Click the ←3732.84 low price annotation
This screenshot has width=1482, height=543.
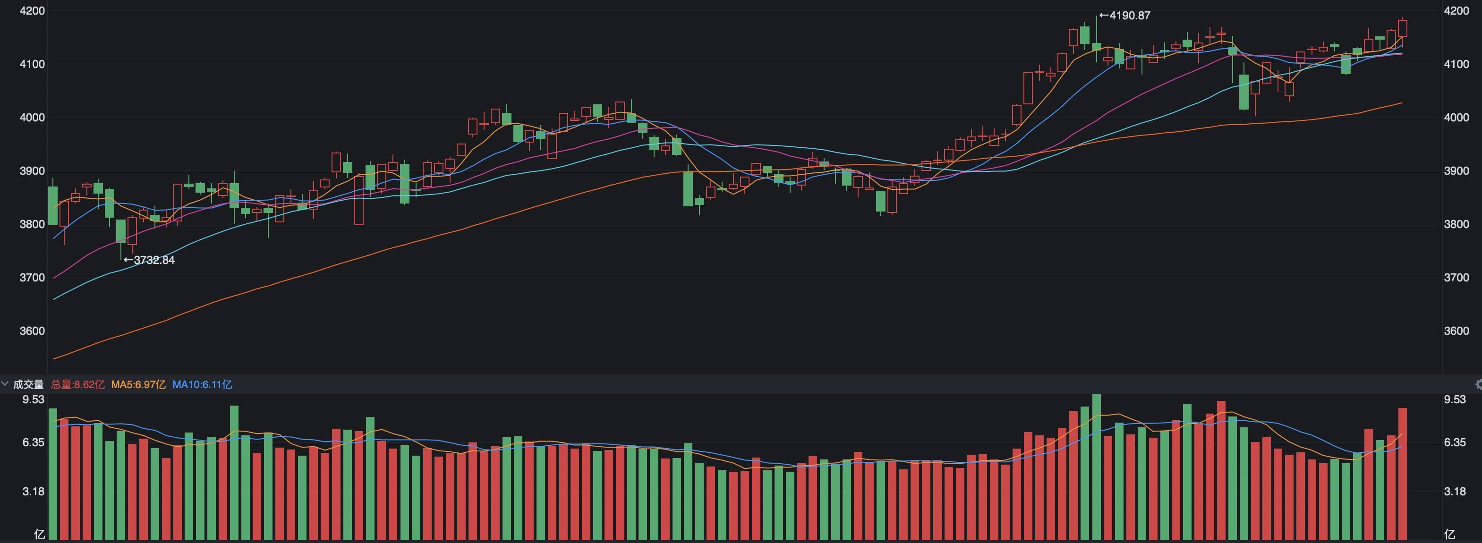click(x=149, y=260)
